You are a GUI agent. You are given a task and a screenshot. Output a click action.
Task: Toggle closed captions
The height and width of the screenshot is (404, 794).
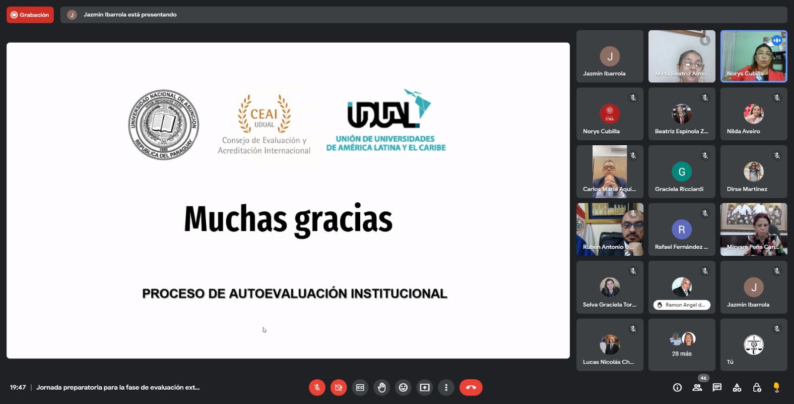click(x=360, y=388)
